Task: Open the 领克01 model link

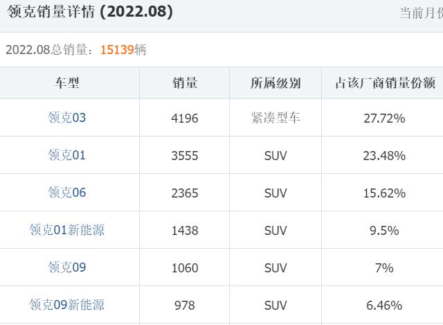Action: pos(66,155)
